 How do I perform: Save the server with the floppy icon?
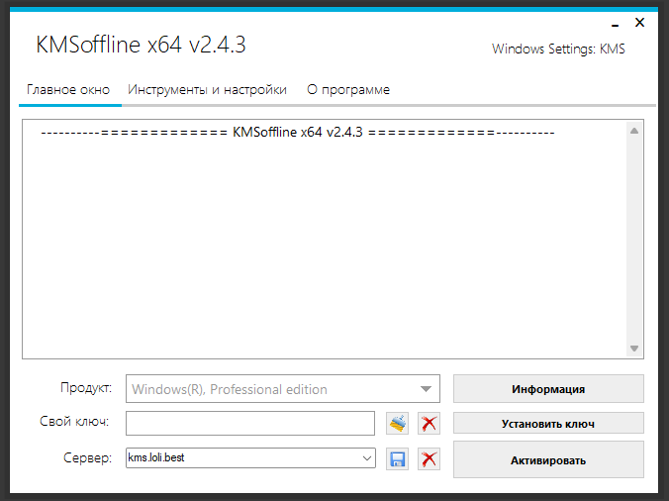[x=397, y=459]
